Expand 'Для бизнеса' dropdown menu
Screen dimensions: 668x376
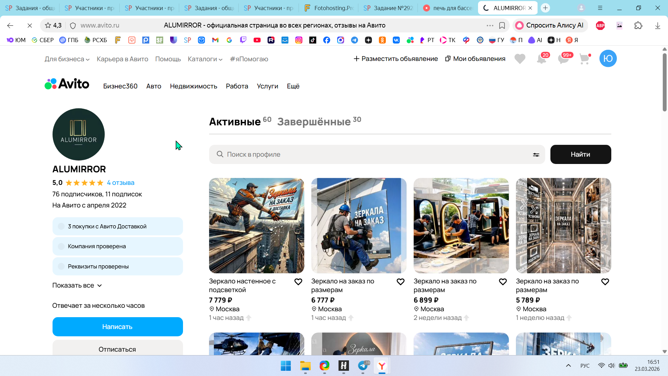tap(67, 59)
